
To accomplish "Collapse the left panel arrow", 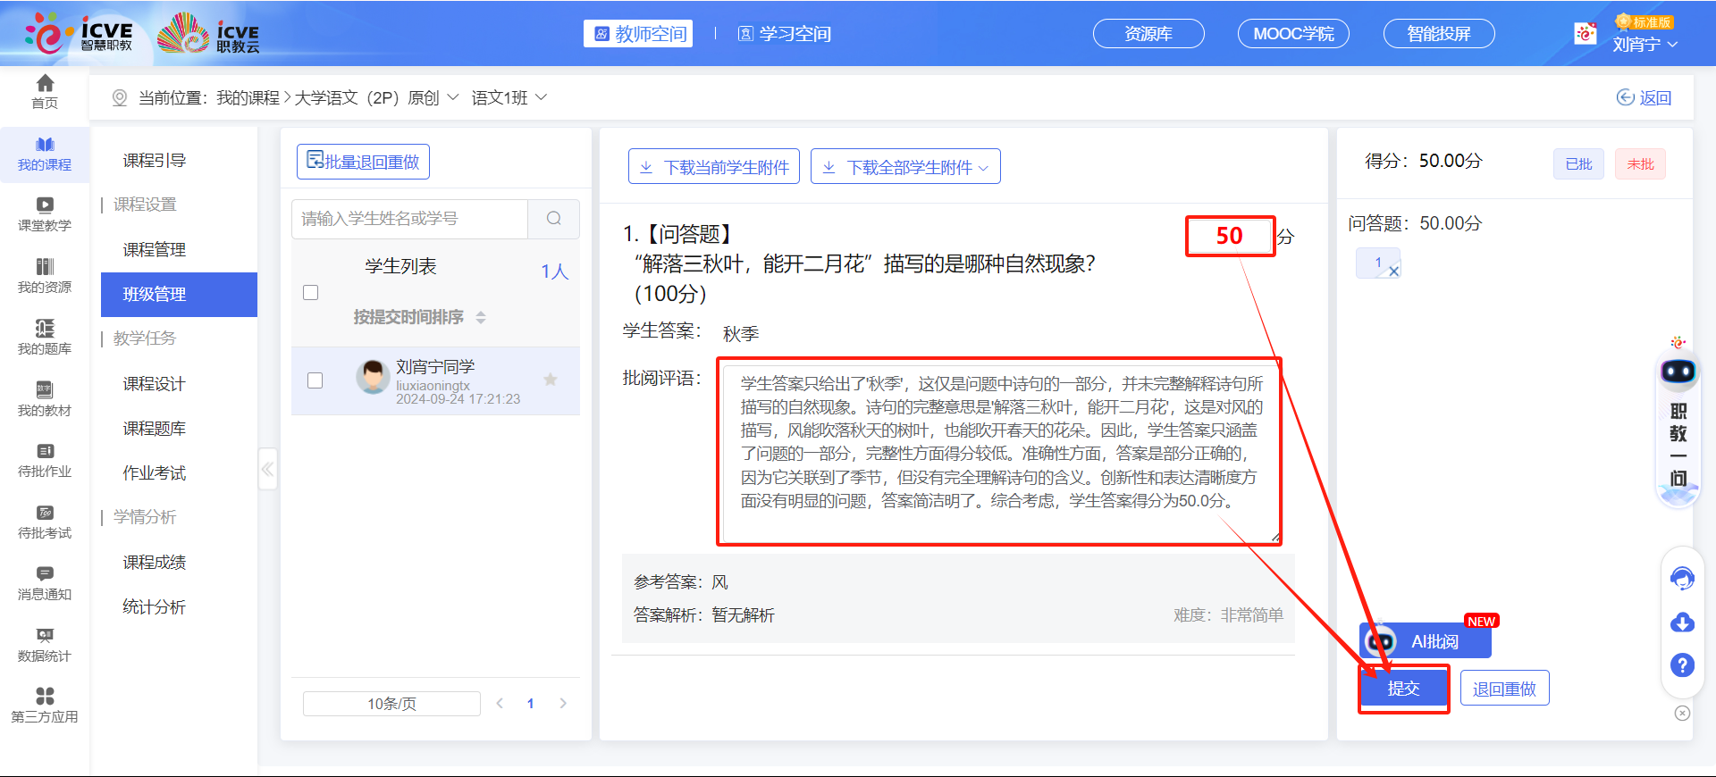I will tap(267, 469).
